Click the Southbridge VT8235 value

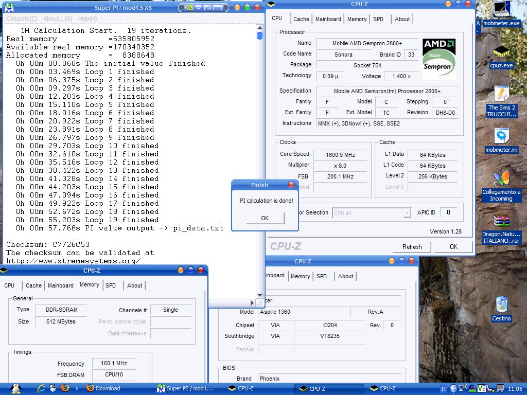coord(330,336)
